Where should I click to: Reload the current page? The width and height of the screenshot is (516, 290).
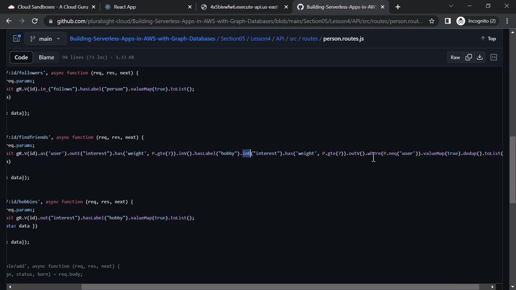pos(35,21)
